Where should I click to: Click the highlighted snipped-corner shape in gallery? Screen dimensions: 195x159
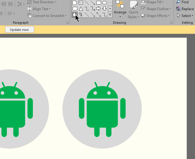tap(75, 15)
